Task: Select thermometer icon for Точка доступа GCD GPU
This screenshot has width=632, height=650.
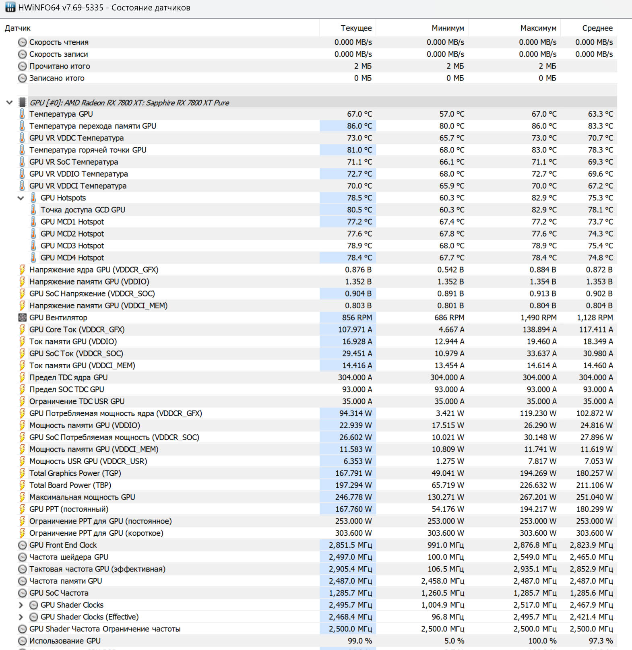Action: point(33,210)
